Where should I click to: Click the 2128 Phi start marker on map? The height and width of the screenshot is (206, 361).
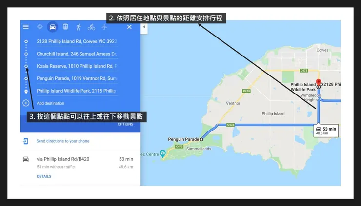point(321,84)
